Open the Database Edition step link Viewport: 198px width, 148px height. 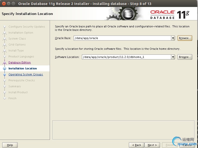(x=19, y=62)
